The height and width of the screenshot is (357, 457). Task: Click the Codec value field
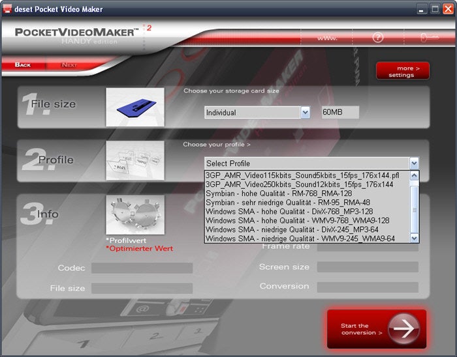point(142,268)
